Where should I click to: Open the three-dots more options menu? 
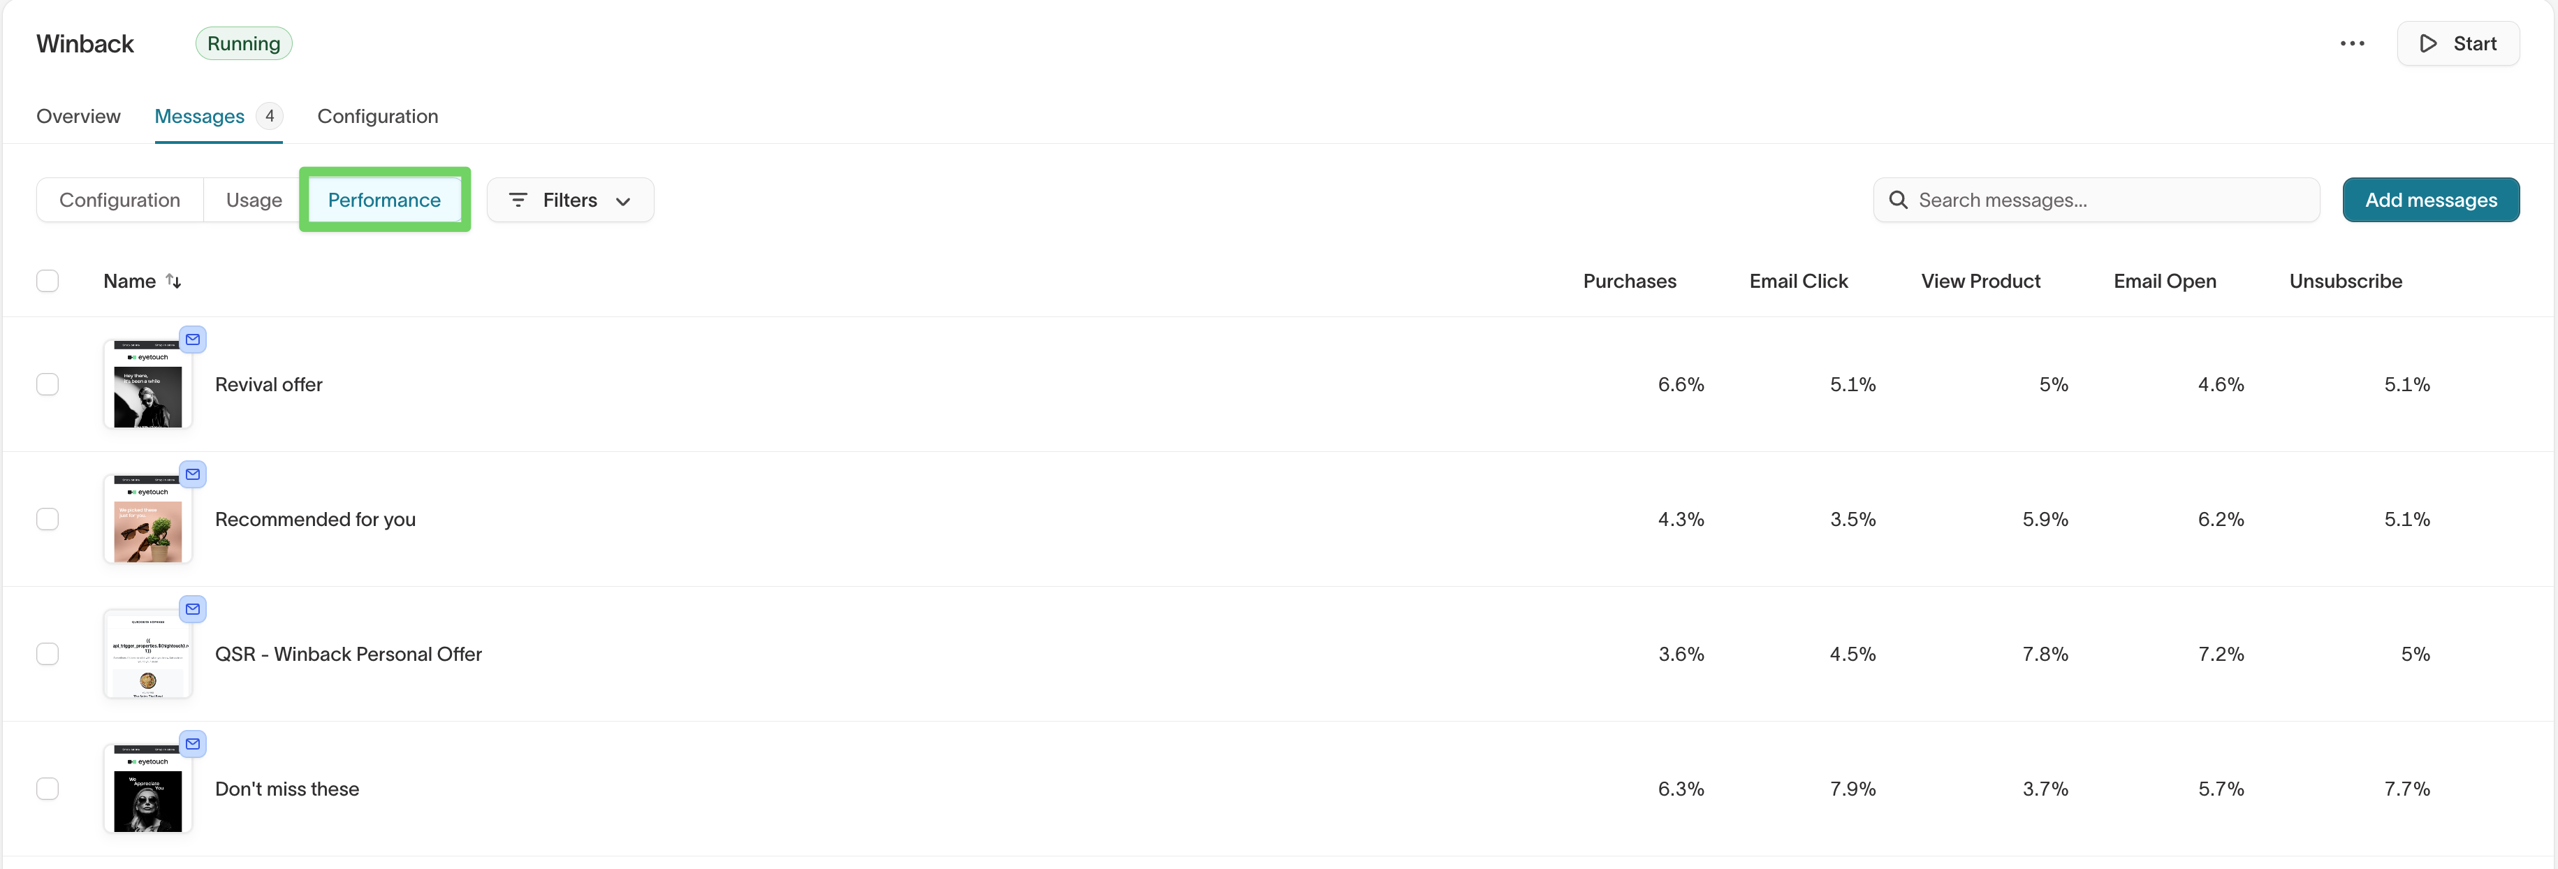[x=2351, y=44]
